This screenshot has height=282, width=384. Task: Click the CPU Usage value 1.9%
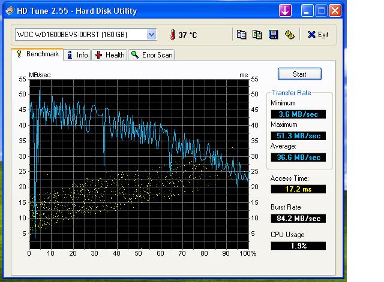(298, 246)
